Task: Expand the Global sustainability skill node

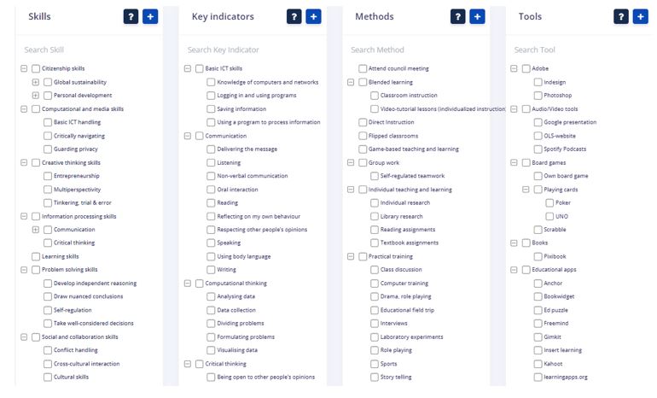Action: (36, 82)
